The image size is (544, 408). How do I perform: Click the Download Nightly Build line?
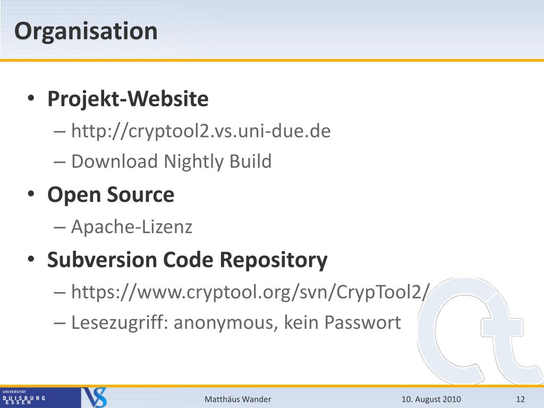[172, 161]
